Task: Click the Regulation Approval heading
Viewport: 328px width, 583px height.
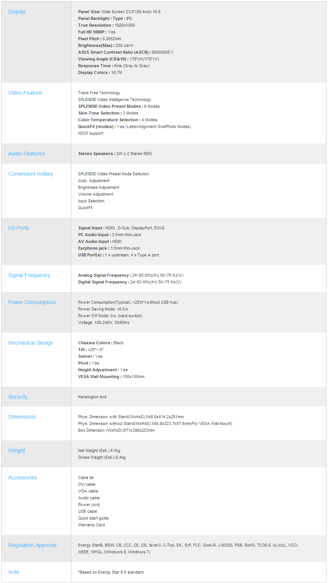Action: click(32, 545)
